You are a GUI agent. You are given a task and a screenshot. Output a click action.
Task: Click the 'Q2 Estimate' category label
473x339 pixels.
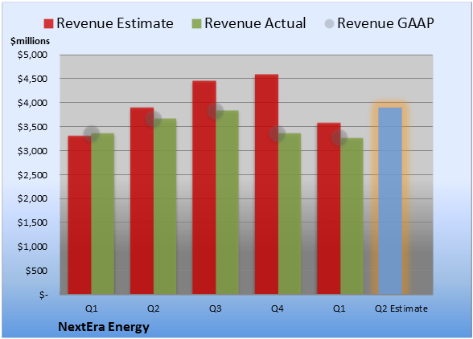click(401, 308)
